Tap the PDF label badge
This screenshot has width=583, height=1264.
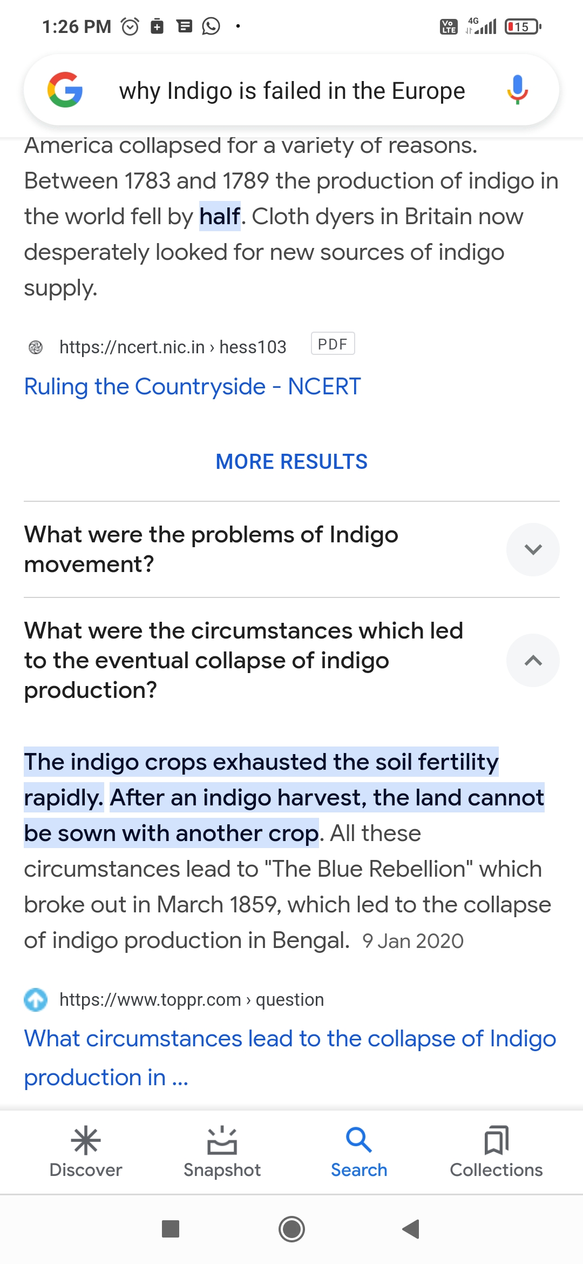333,344
